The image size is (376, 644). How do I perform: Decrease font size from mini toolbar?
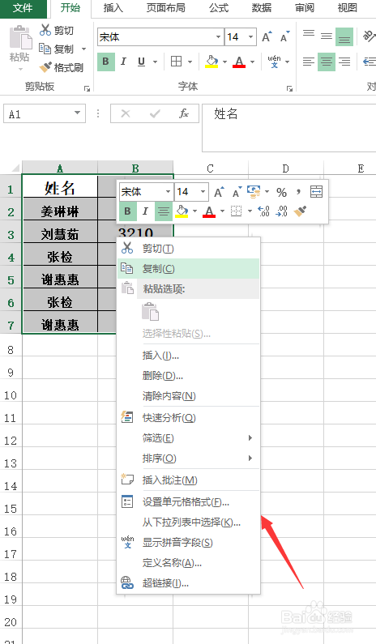coord(237,192)
